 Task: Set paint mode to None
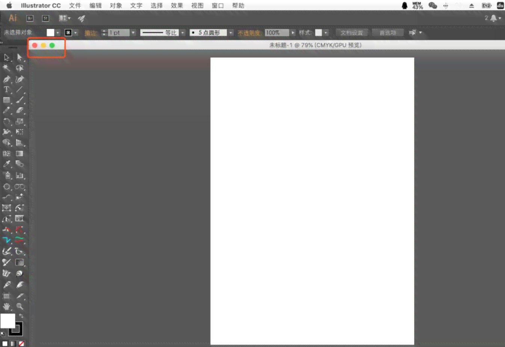point(21,343)
